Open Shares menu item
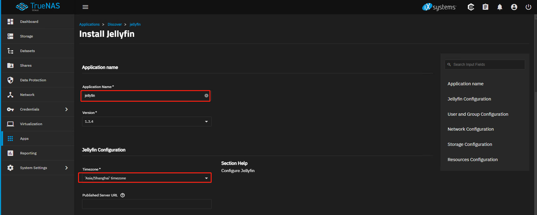 coord(38,65)
